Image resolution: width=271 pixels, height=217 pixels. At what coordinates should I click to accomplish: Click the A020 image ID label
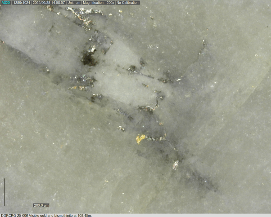pyautogui.click(x=6, y=3)
